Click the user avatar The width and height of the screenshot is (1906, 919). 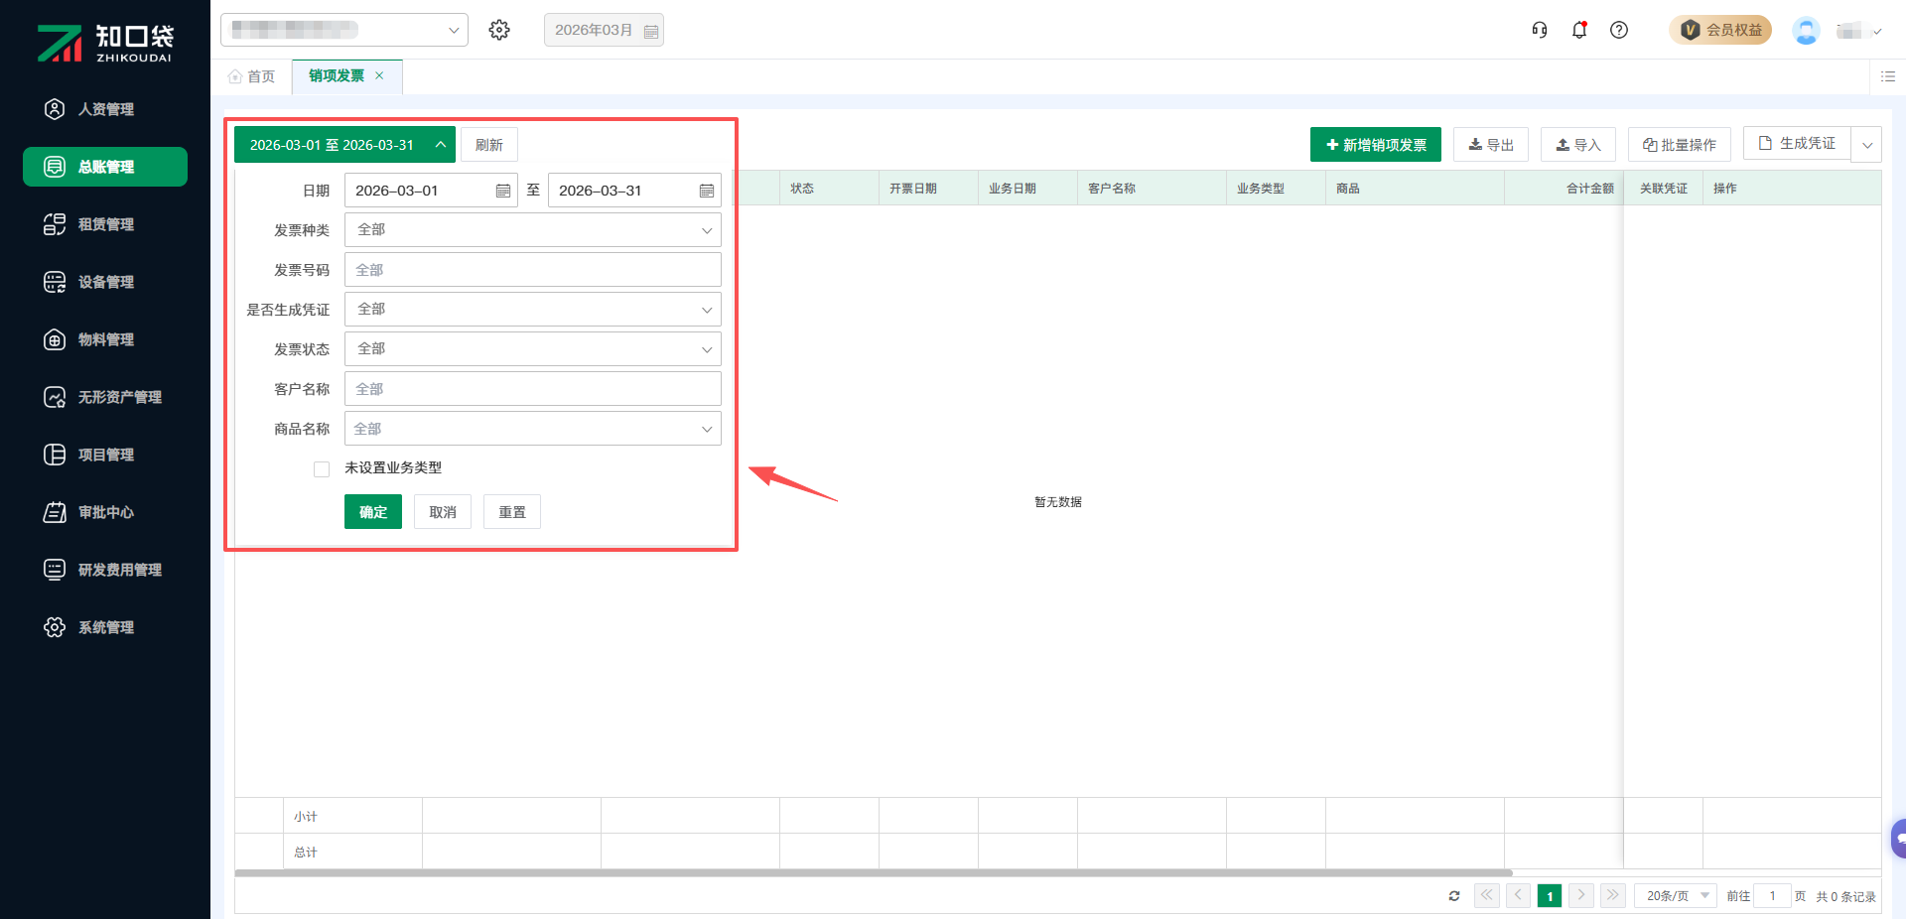point(1806,30)
